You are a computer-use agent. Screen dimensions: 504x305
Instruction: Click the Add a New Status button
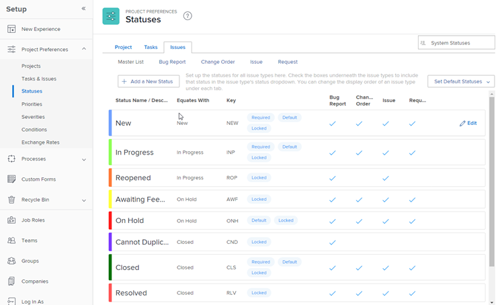click(148, 81)
